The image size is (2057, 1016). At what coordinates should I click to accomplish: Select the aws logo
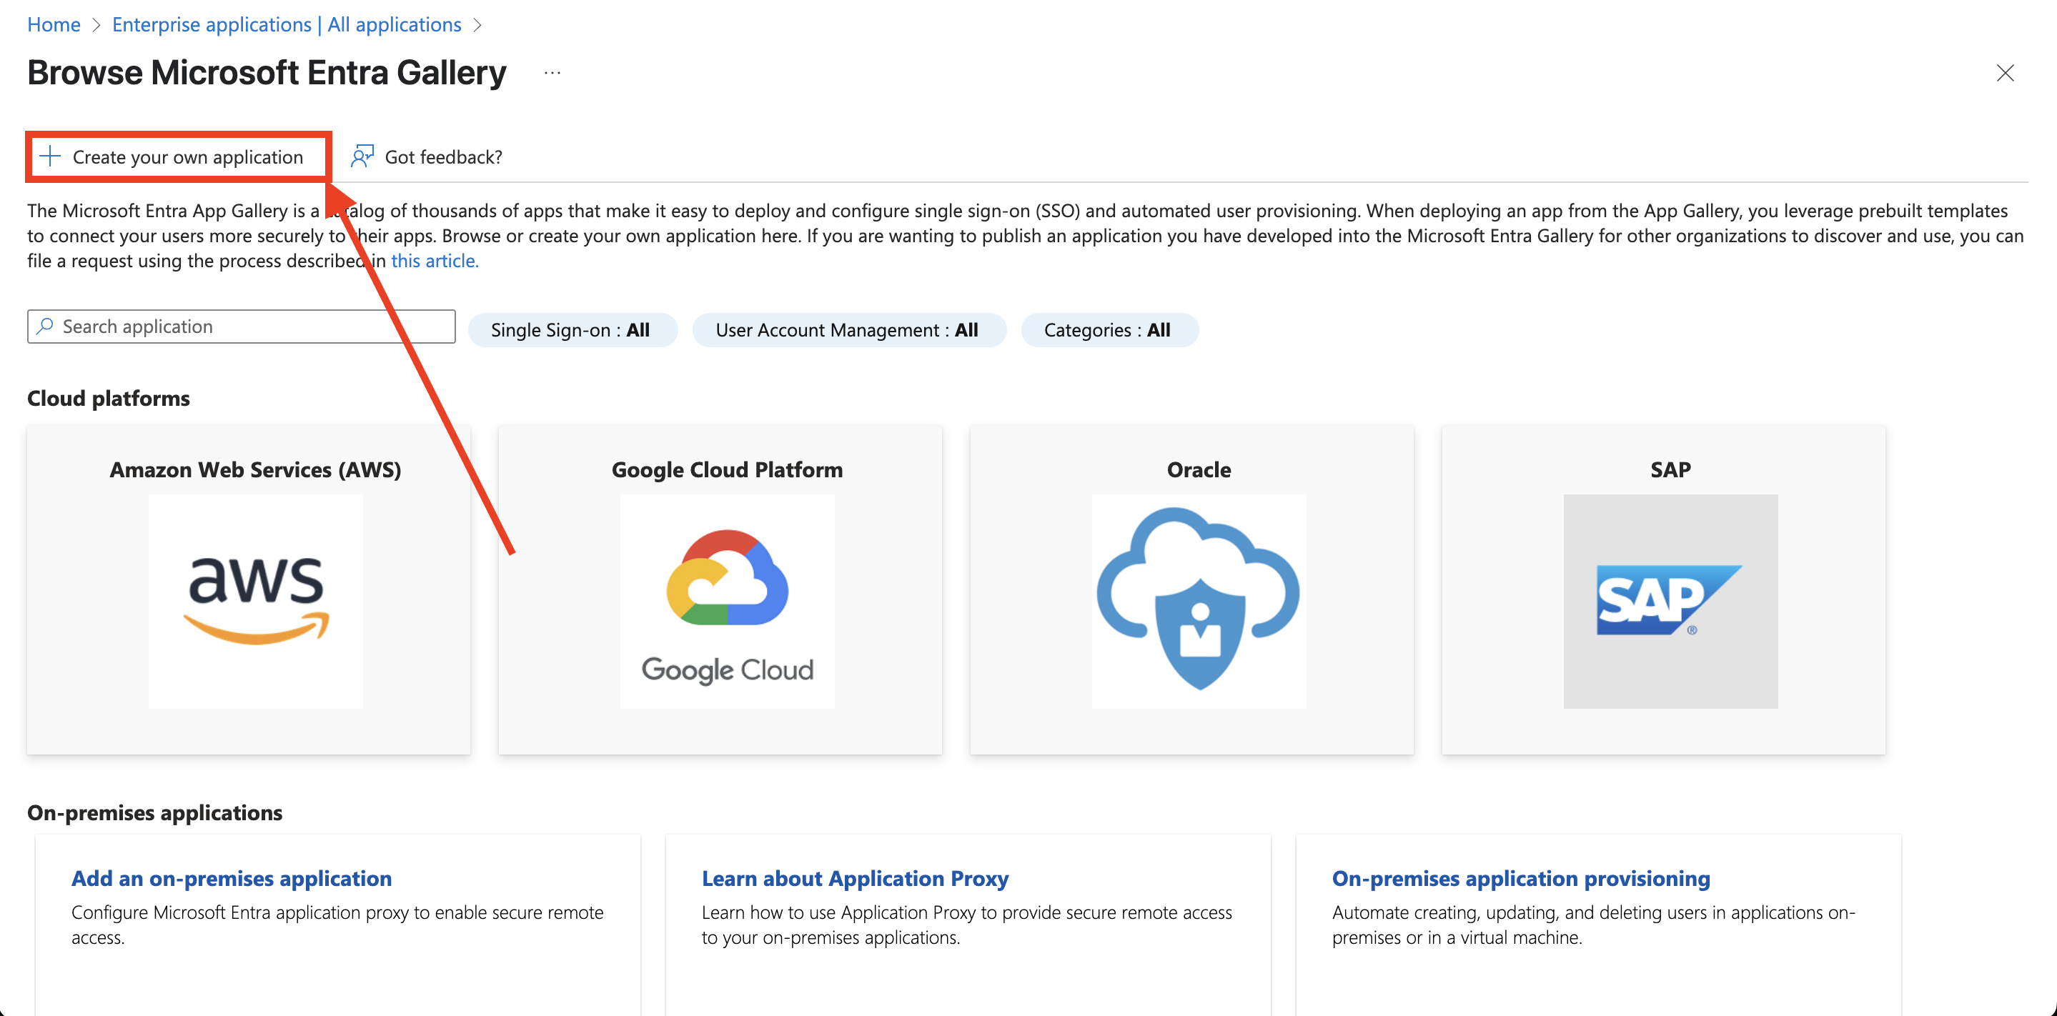tap(254, 602)
